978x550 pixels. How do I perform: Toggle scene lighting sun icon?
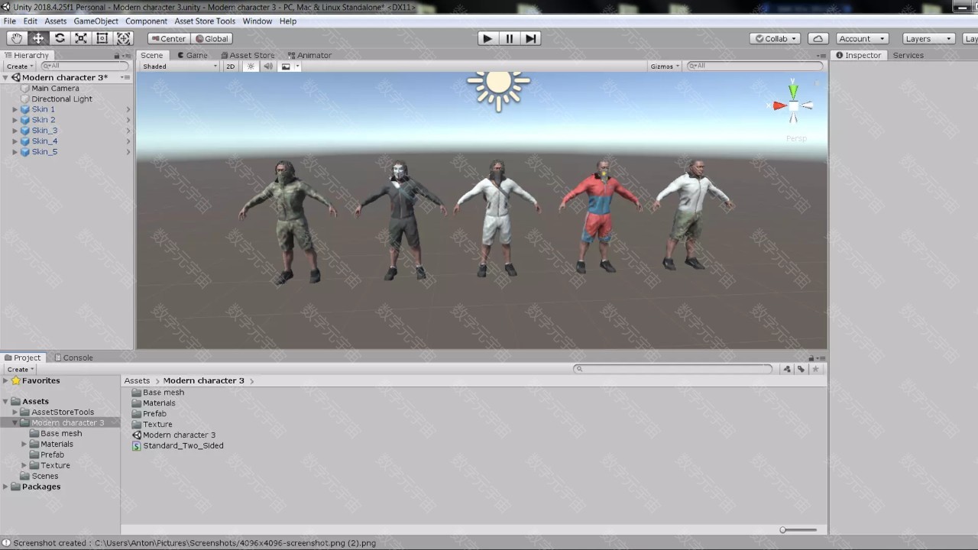(x=251, y=66)
